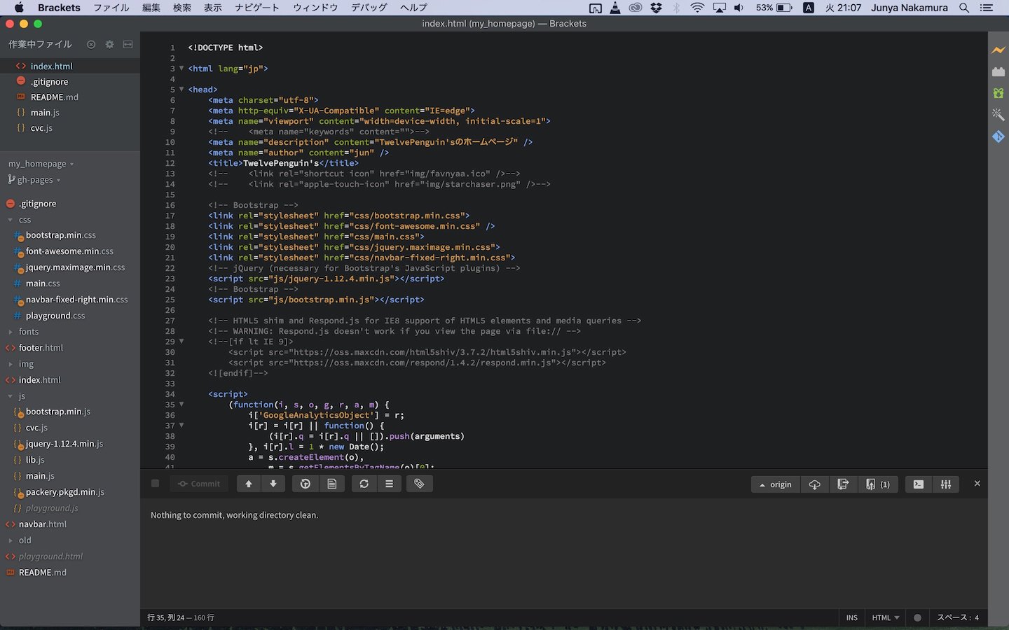This screenshot has width=1009, height=630.
Task: Expand the fonts folder
Action: click(x=28, y=332)
